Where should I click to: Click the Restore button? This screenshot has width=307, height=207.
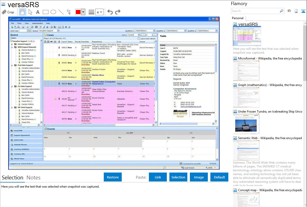pos(113,177)
